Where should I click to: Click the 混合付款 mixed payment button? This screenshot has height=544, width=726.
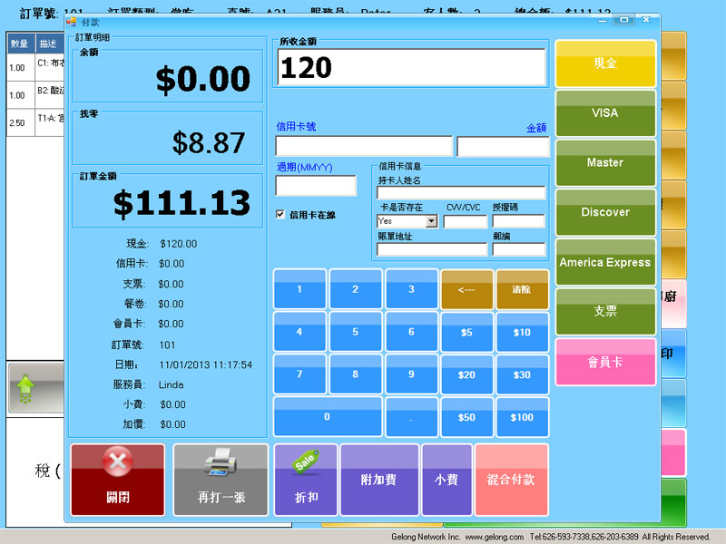pos(511,480)
